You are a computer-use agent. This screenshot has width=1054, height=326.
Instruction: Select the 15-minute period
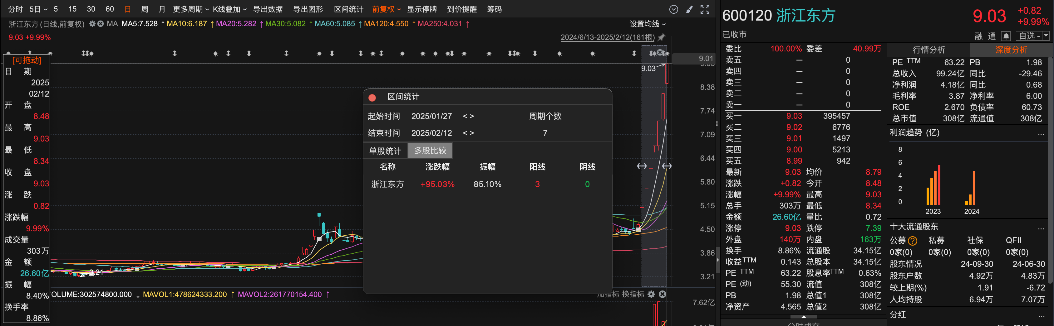click(x=72, y=9)
